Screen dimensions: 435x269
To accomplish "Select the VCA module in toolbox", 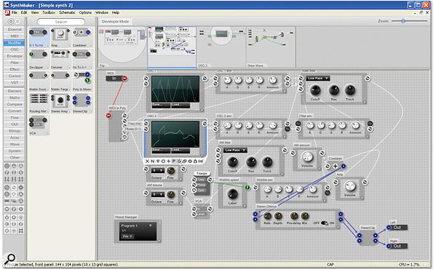I will tap(39, 125).
